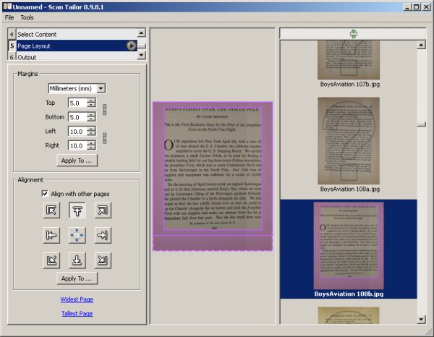The height and width of the screenshot is (337, 434).
Task: Select bottom-left alignment arrow button
Action: pyautogui.click(x=51, y=260)
